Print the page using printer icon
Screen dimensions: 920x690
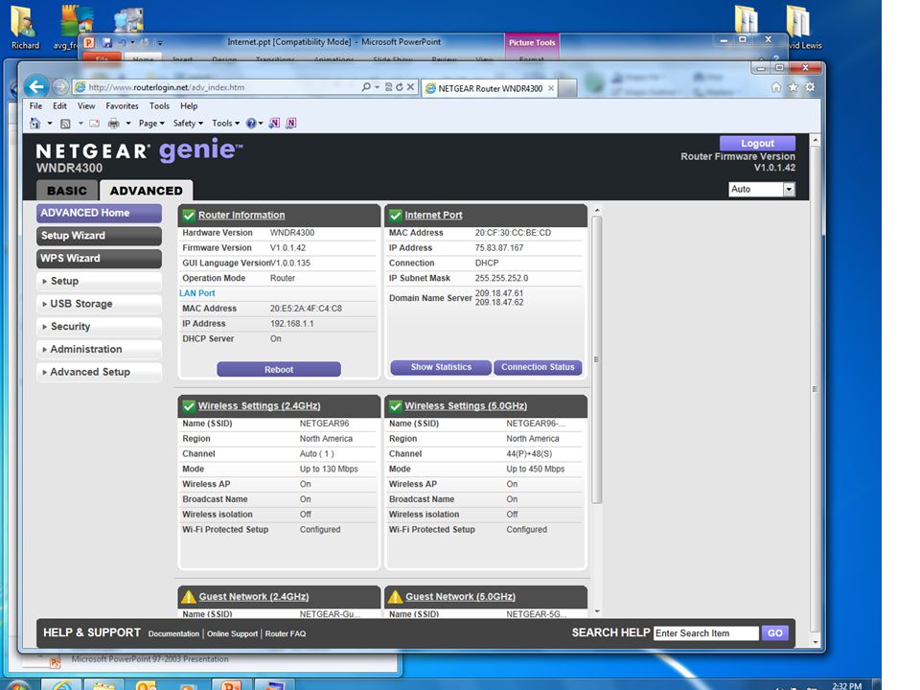tap(114, 124)
